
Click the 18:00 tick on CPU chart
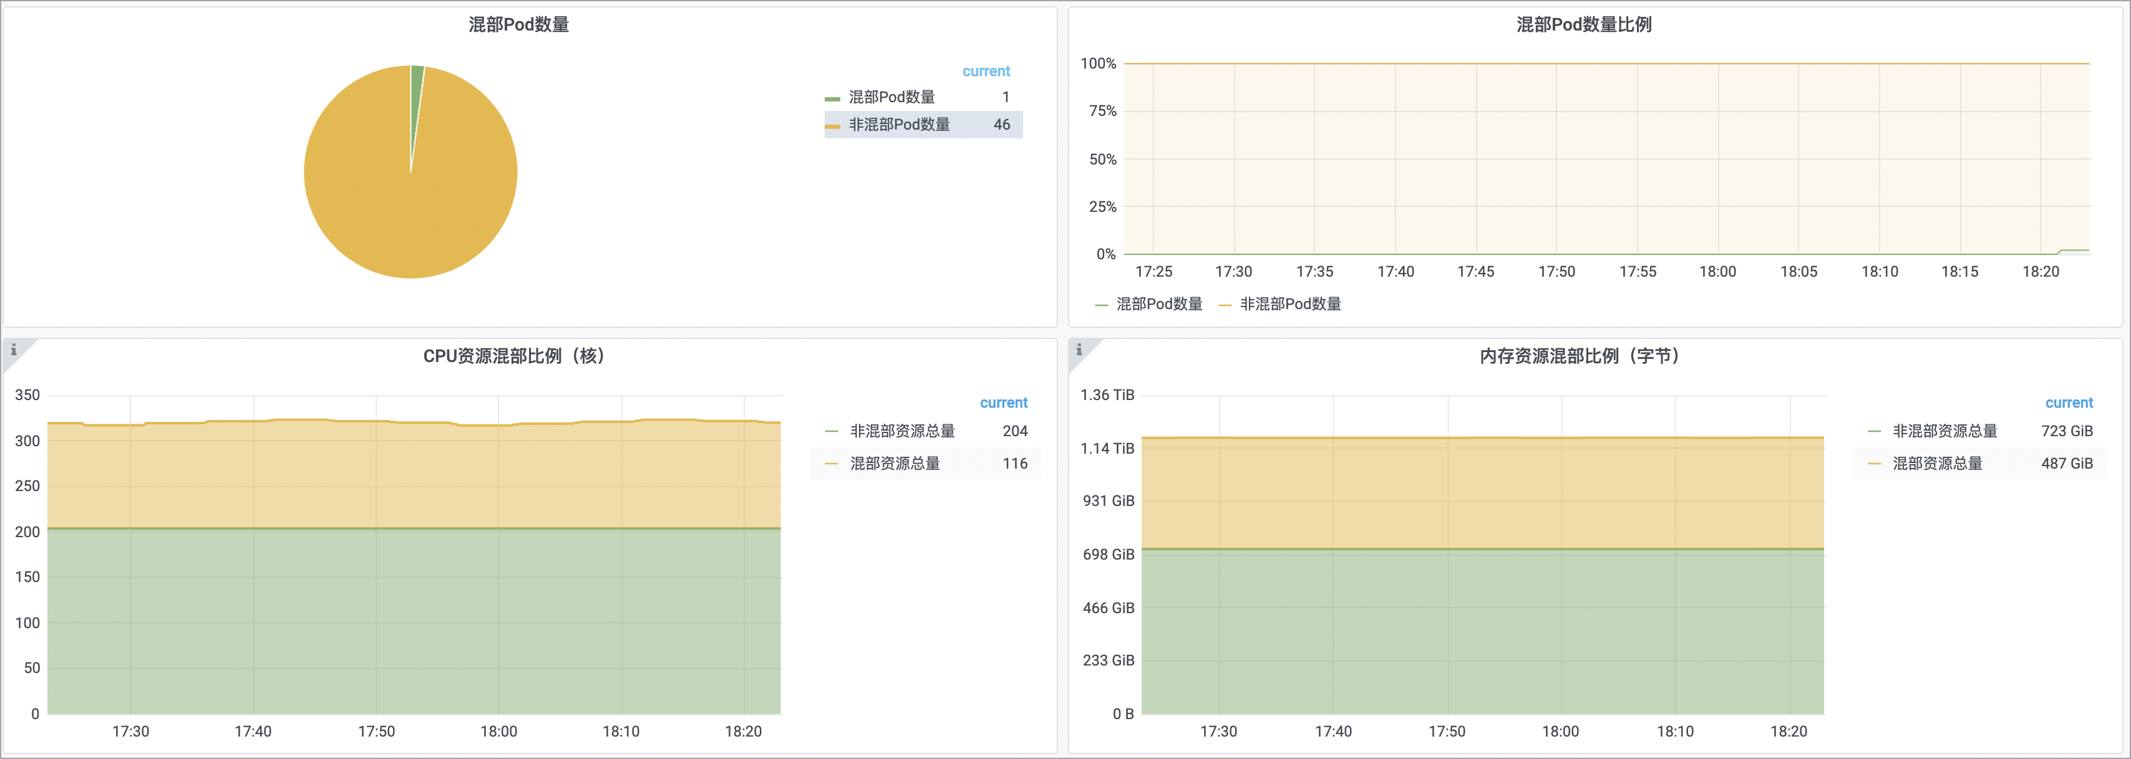pyautogui.click(x=498, y=732)
